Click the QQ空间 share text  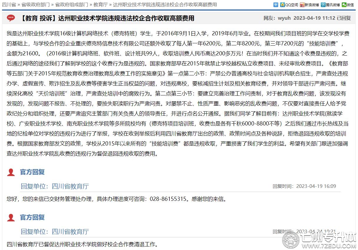point(291,5)
